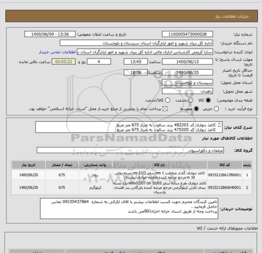Open the buyer contact information link
Image resolution: width=262 pixels, height=253 pixels.
[x=57, y=52]
